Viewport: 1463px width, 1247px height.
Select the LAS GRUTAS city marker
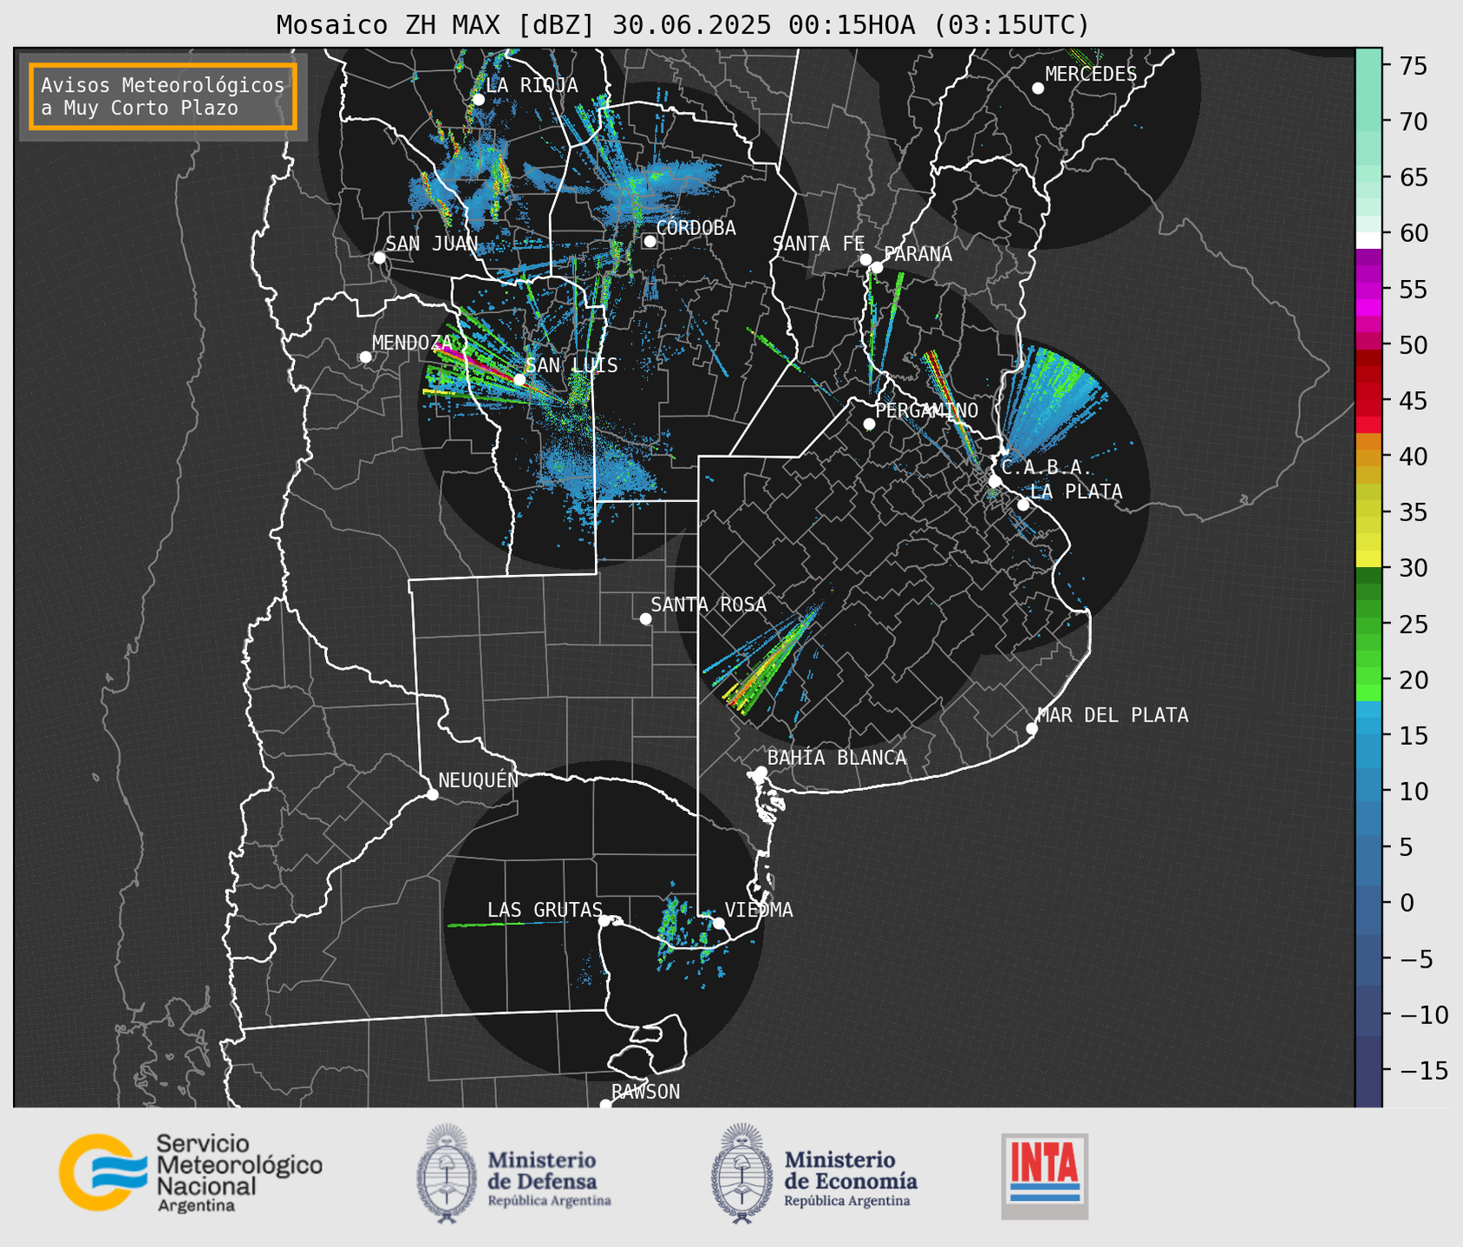(x=604, y=920)
